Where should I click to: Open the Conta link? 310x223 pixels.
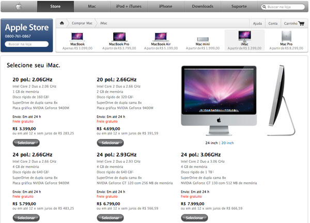[273, 24]
